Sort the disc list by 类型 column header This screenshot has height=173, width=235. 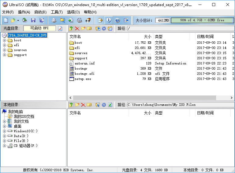[171, 36]
